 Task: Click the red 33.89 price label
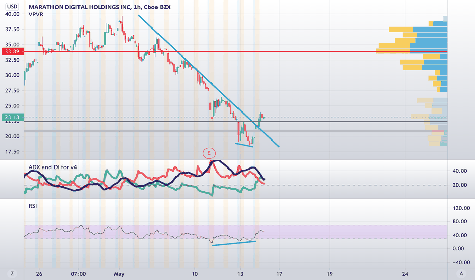click(13, 51)
